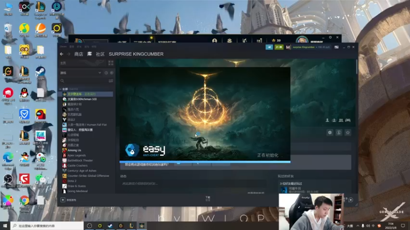
Task: Favorite the game with star icon
Action: coord(348,132)
